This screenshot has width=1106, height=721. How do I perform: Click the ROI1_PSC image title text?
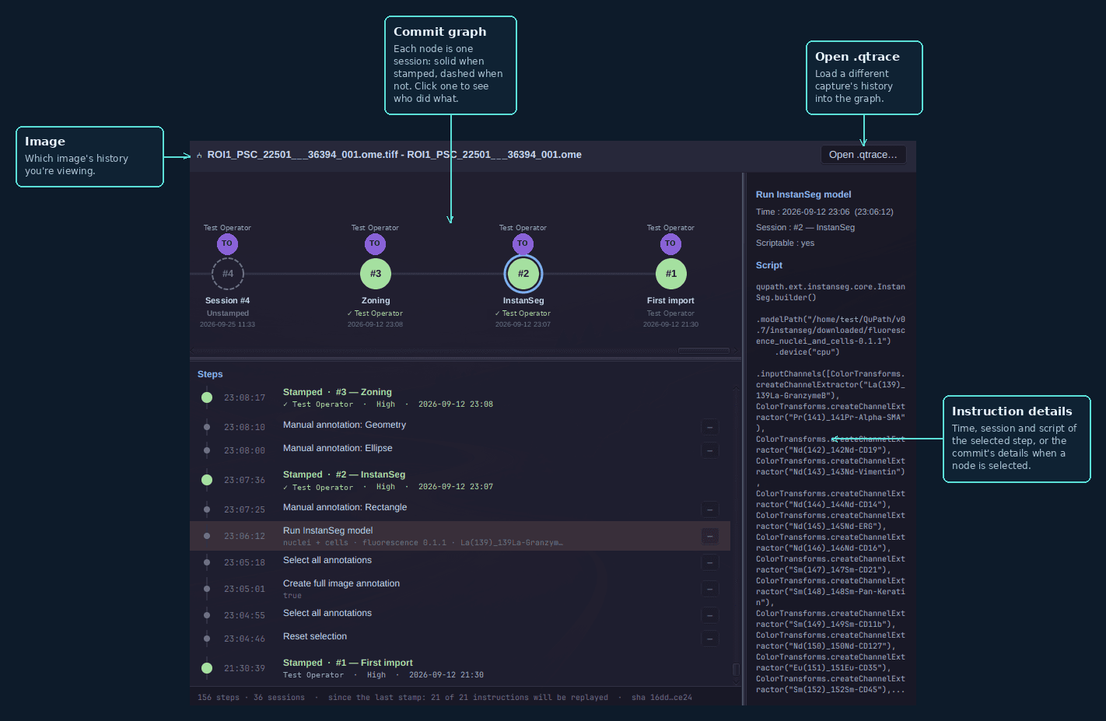pyautogui.click(x=394, y=155)
